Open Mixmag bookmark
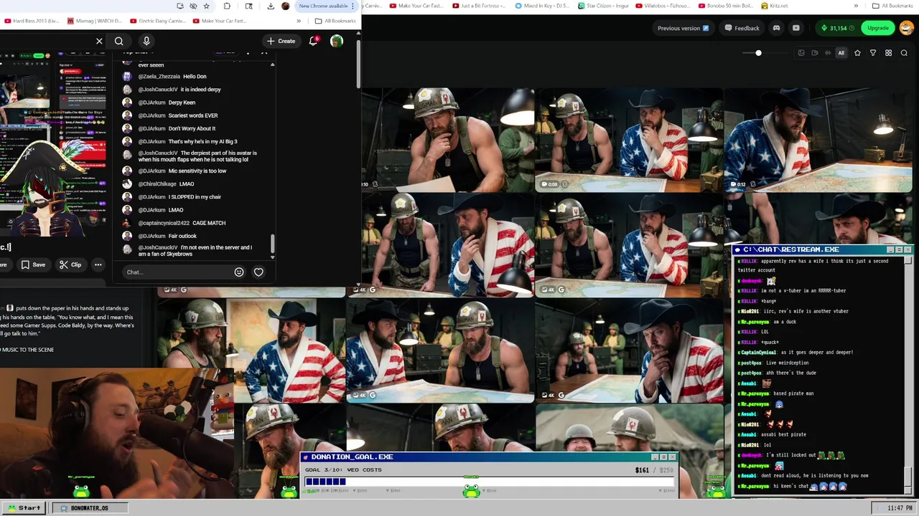 [95, 21]
